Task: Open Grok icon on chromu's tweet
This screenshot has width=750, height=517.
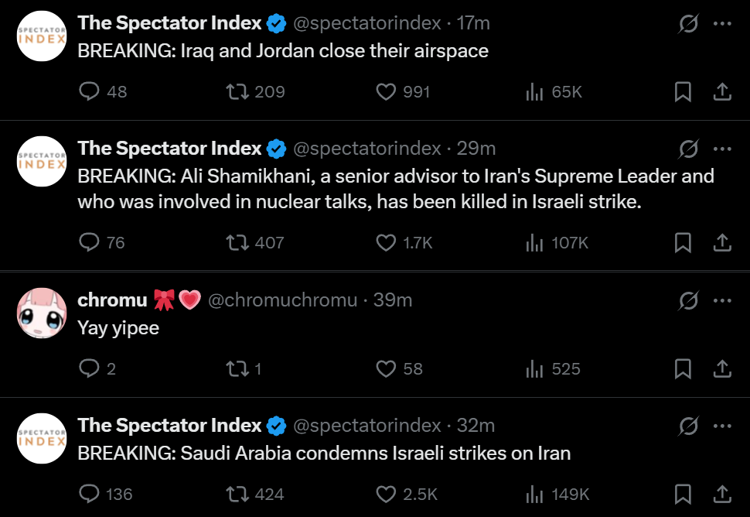Action: click(x=688, y=300)
